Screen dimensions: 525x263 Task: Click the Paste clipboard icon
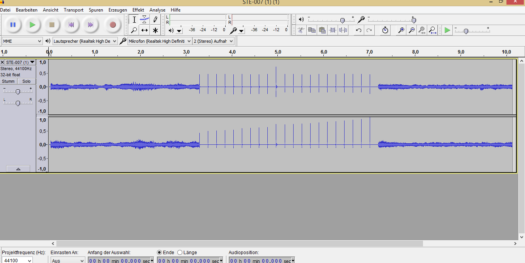(x=322, y=30)
